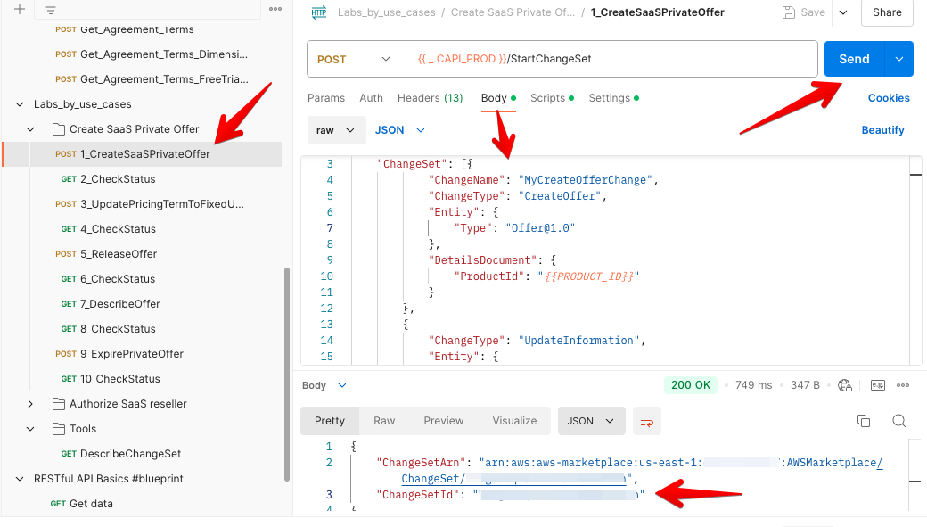Collapse the Labs_by_use_cases collection
This screenshot has width=927, height=527.
point(20,103)
